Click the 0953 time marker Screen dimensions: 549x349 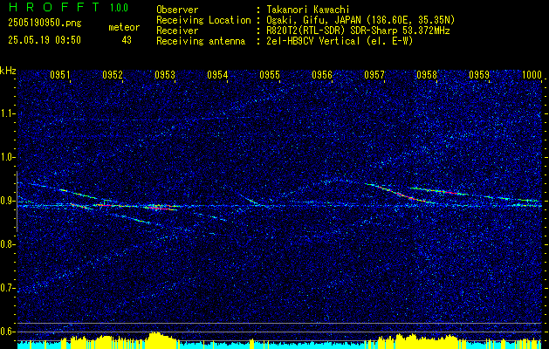[165, 75]
